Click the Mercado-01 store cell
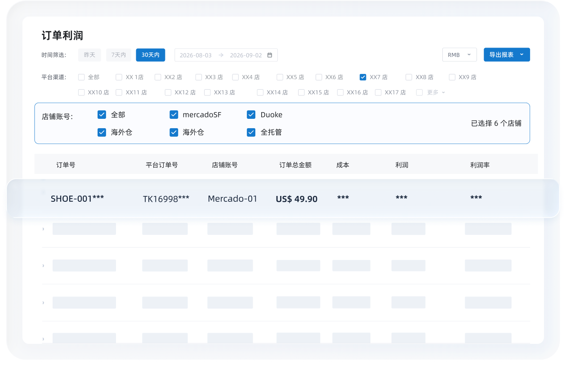 click(x=232, y=198)
